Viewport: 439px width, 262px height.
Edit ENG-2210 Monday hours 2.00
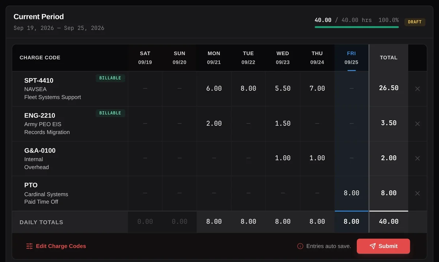click(x=214, y=124)
